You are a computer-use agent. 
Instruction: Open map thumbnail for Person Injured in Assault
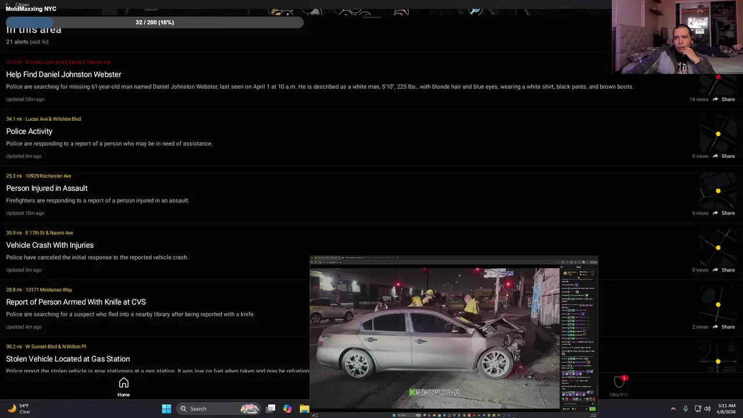(x=718, y=191)
